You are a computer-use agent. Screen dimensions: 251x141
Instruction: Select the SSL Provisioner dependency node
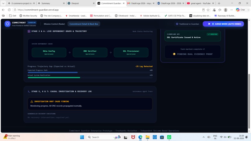click(x=131, y=52)
